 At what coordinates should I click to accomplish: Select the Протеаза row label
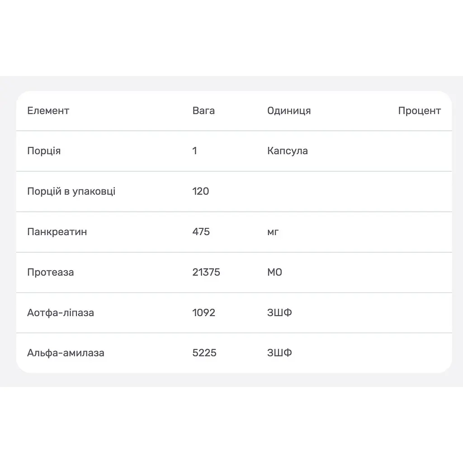pos(51,272)
